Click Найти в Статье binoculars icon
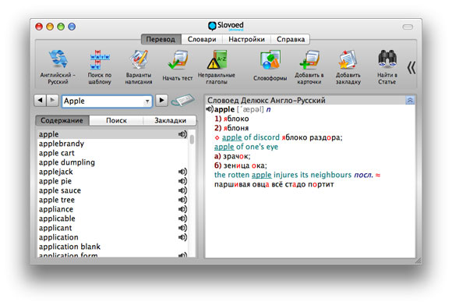This screenshot has width=452, height=306. [x=387, y=67]
